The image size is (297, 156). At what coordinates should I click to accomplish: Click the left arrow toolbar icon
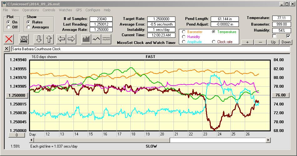point(62,39)
